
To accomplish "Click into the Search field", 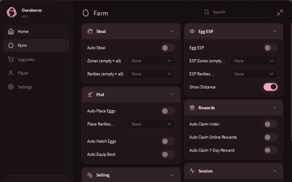I will coord(236,12).
